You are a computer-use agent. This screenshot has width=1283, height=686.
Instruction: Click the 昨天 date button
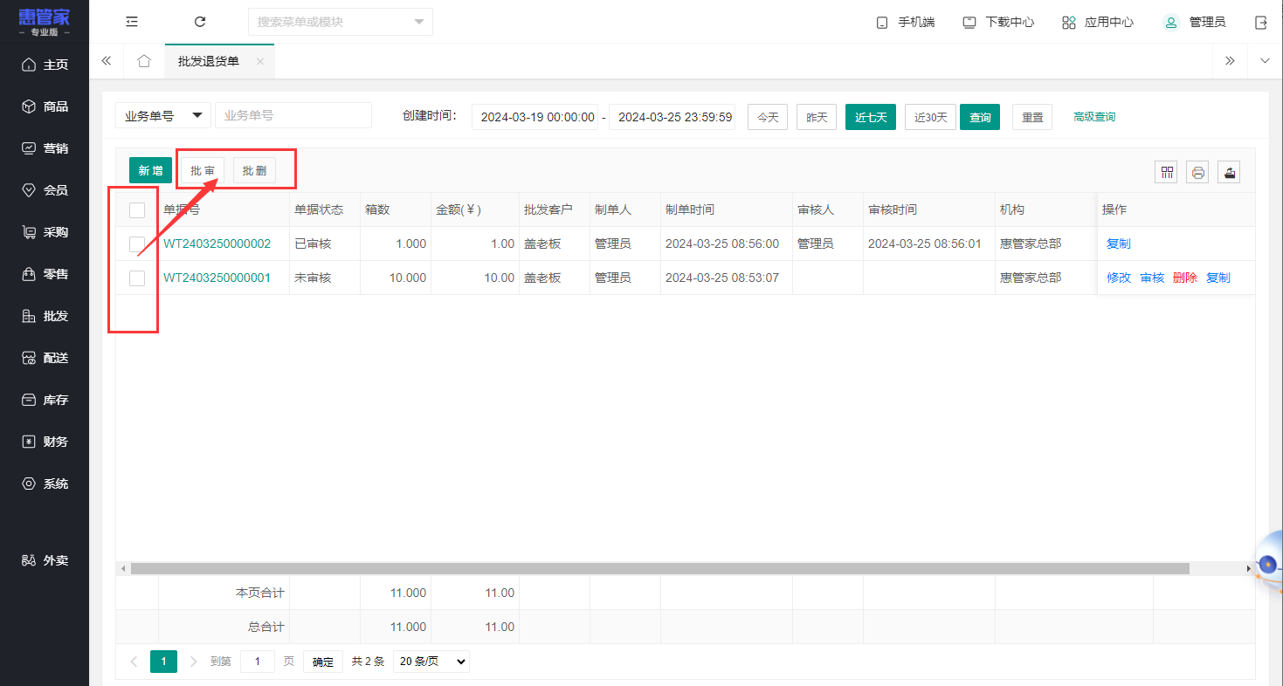click(x=817, y=117)
